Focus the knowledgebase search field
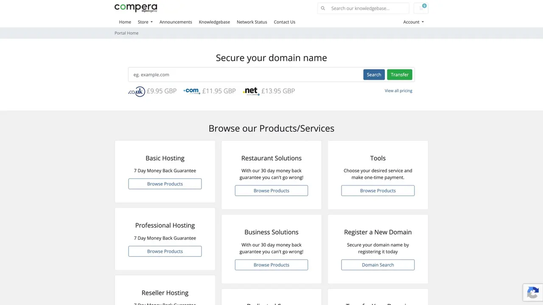 [368, 8]
